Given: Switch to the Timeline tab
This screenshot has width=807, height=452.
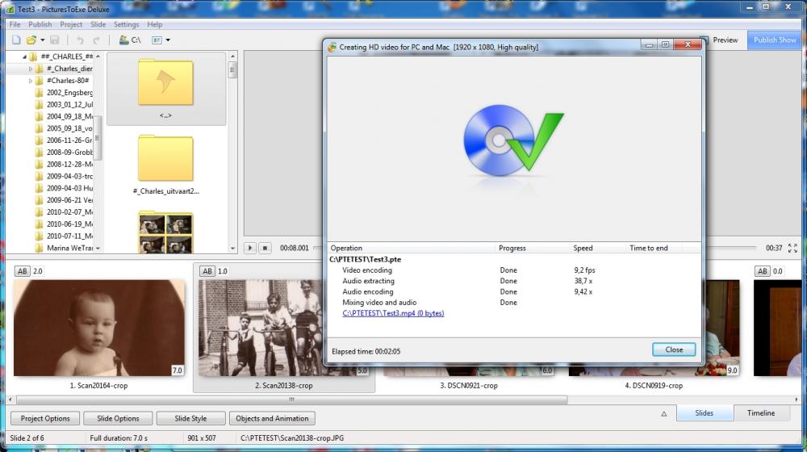Looking at the screenshot, I should (760, 413).
